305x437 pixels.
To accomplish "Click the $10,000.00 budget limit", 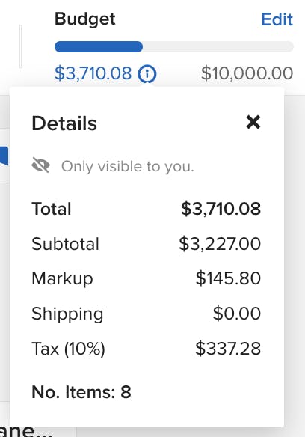I will pos(247,73).
